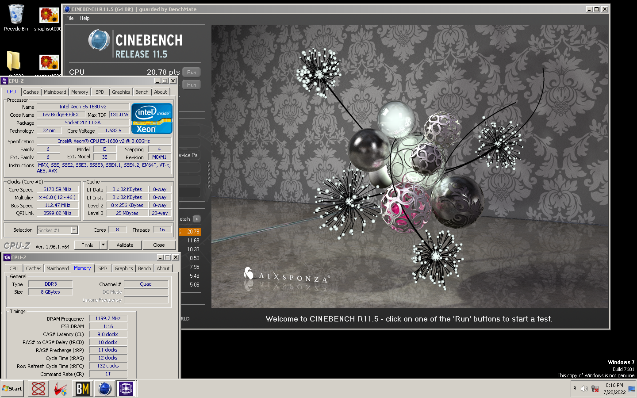Switch to Graphics tab in top CPU-Z
This screenshot has width=637, height=398.
121,92
